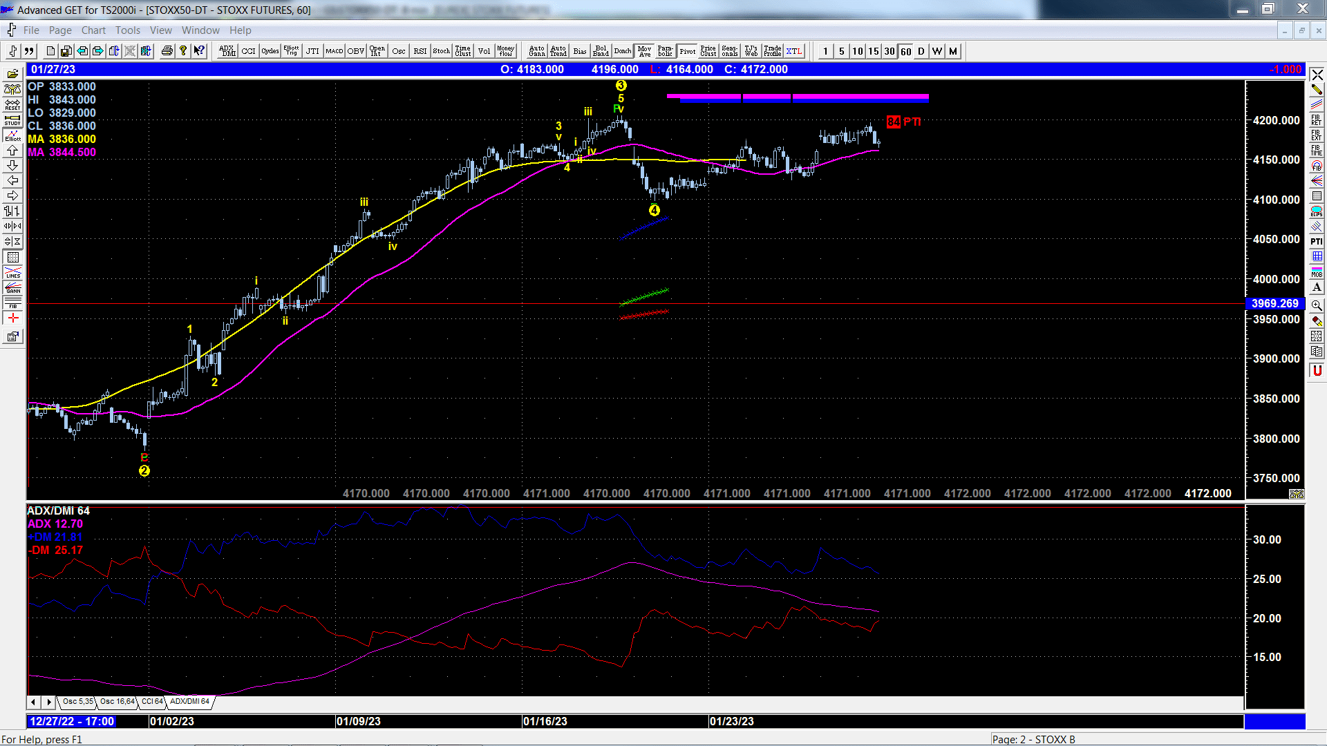Switch to the 5 minute timeframe
The image size is (1327, 746).
point(842,51)
